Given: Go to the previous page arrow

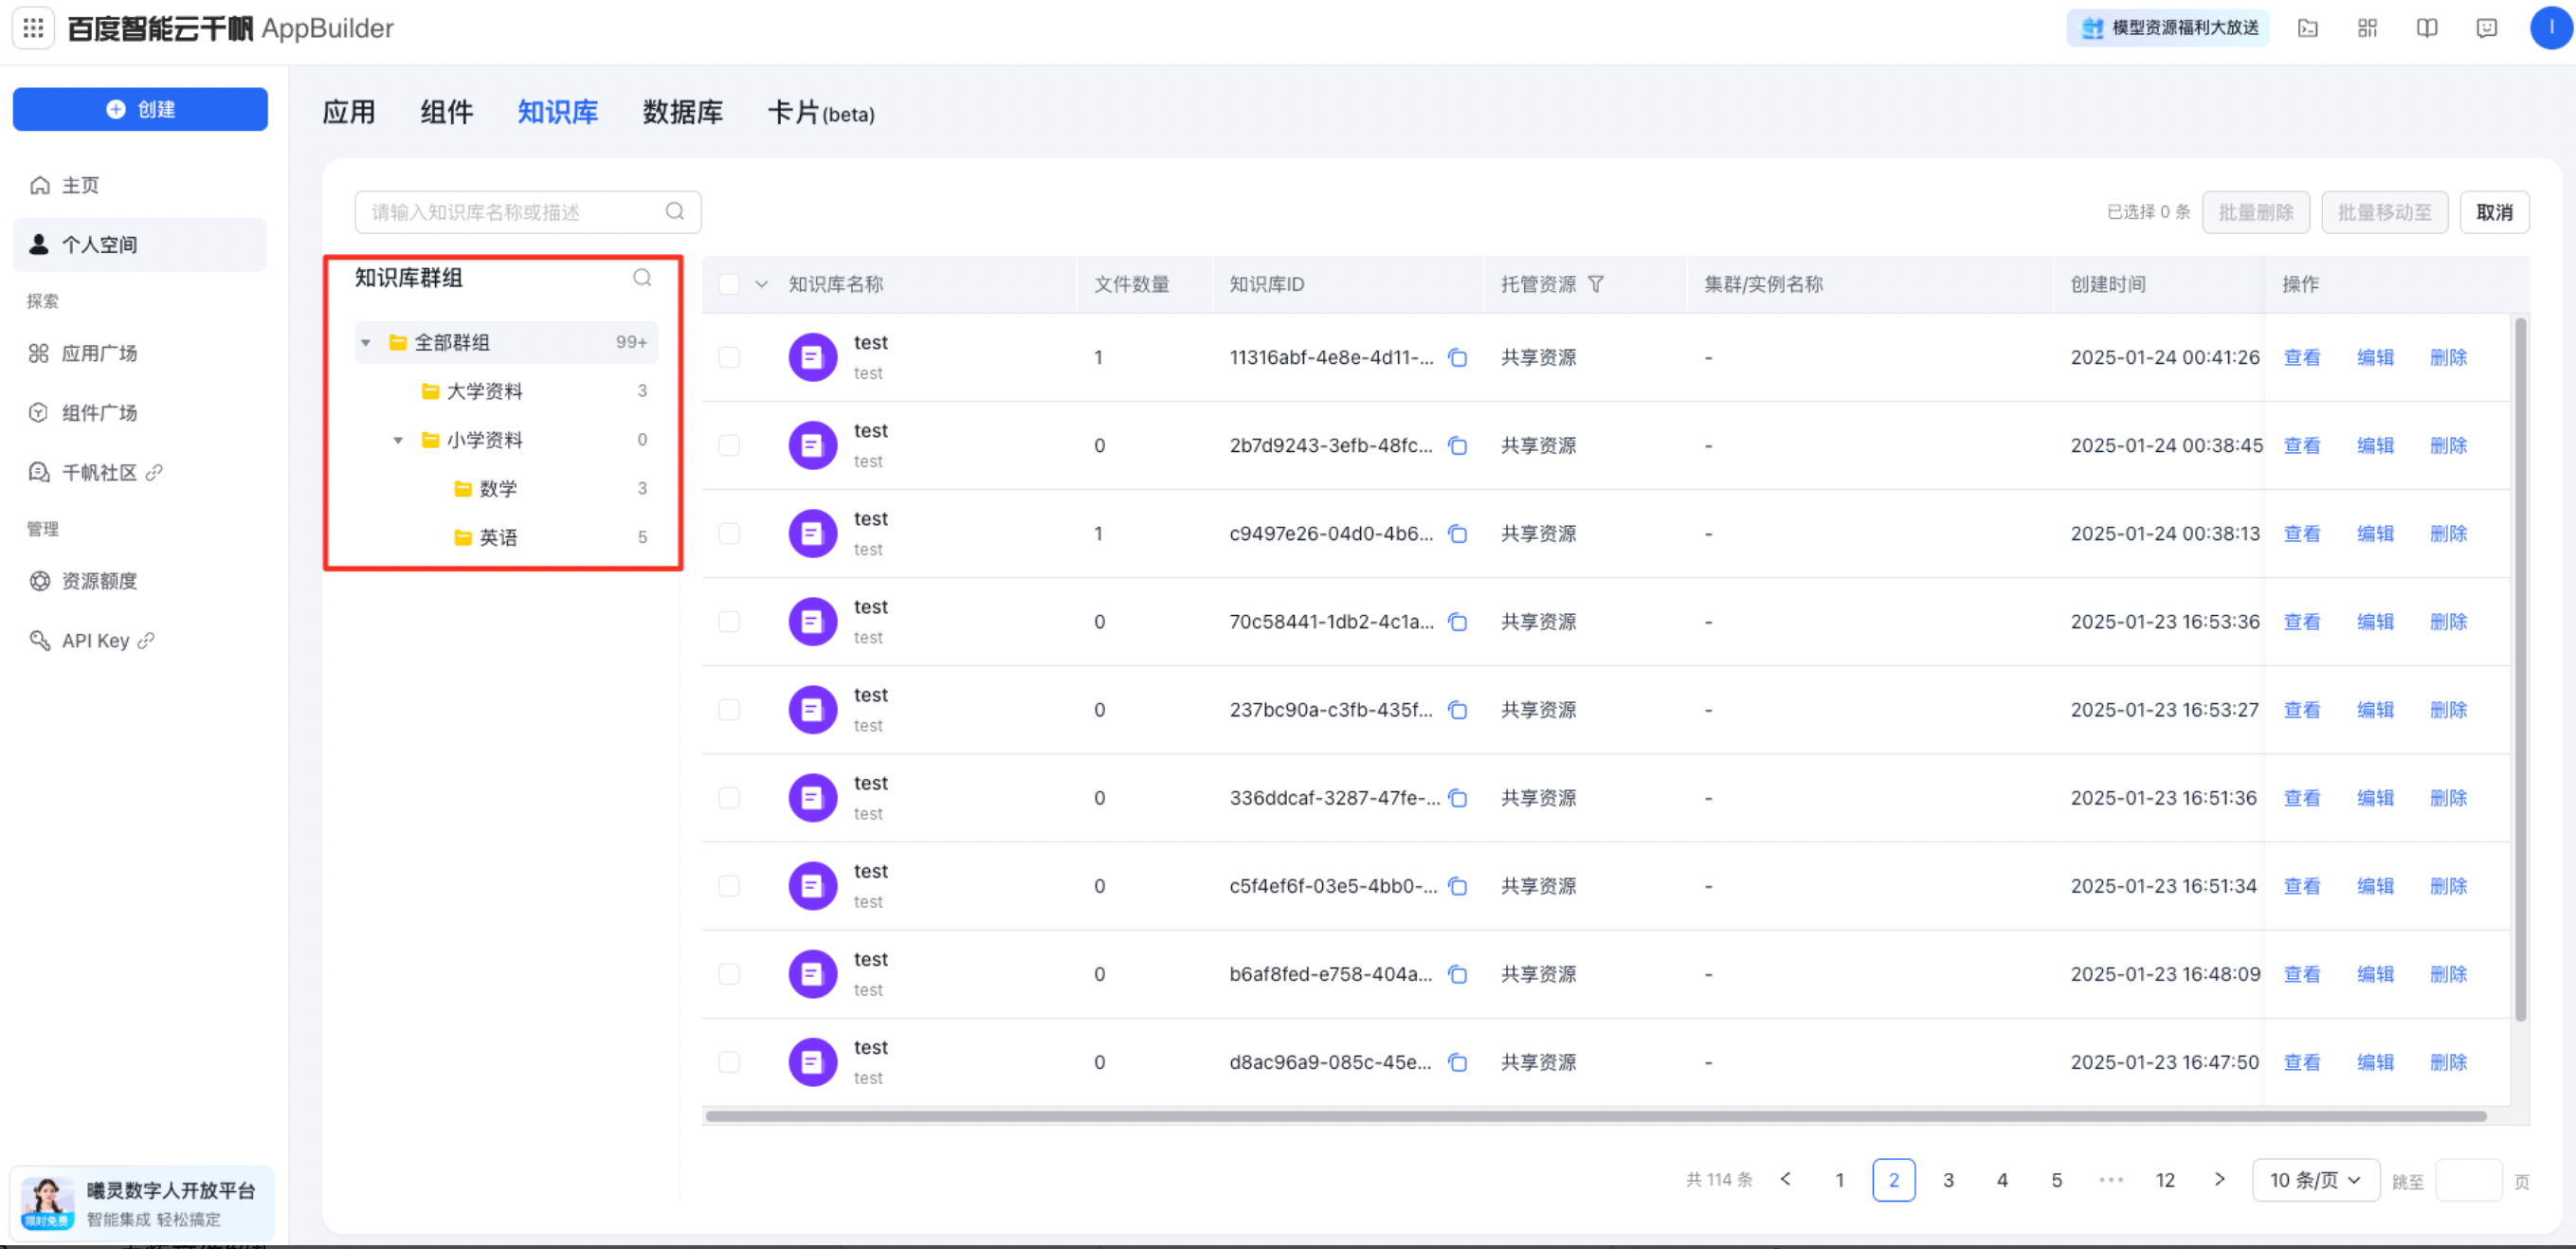Looking at the screenshot, I should pyautogui.click(x=1786, y=1180).
